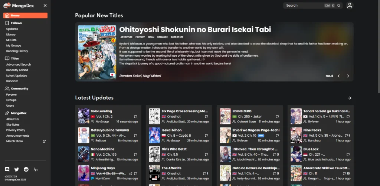This screenshot has height=186, width=380.
Task: Click the ISEKAI genre tag
Action: [151, 37]
